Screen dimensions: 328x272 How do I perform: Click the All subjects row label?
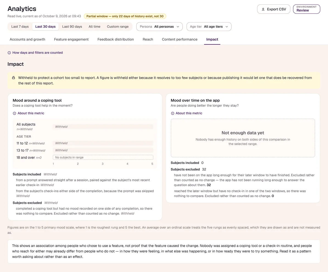(x=26, y=124)
